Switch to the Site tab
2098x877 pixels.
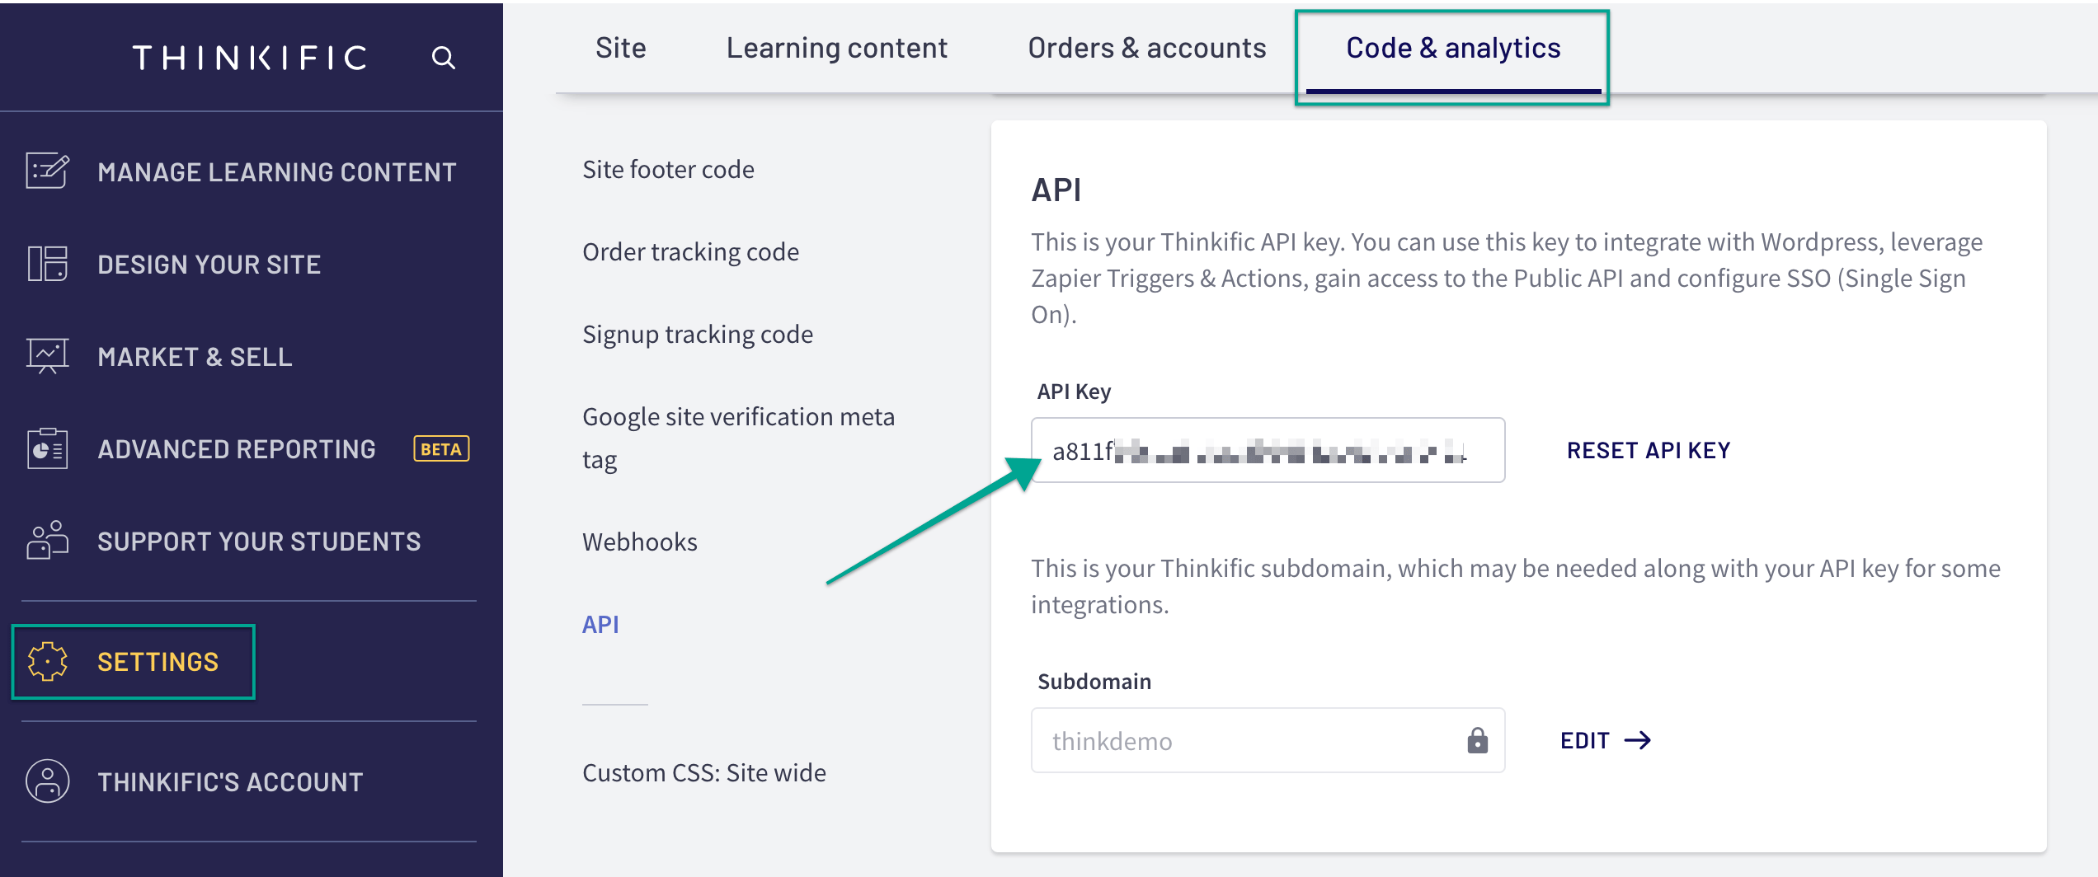tap(620, 47)
